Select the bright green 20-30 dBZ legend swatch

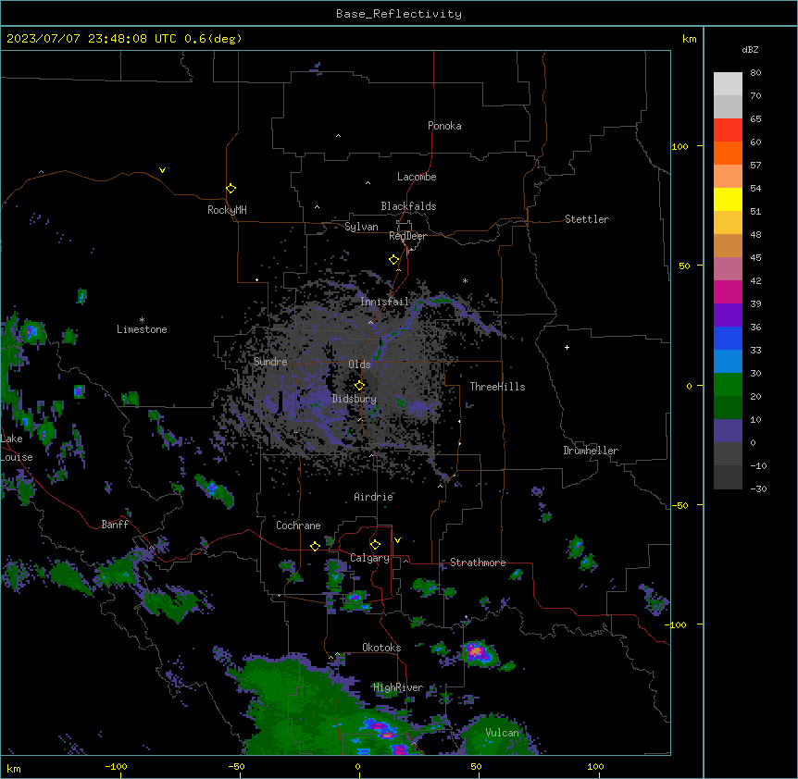pos(728,385)
